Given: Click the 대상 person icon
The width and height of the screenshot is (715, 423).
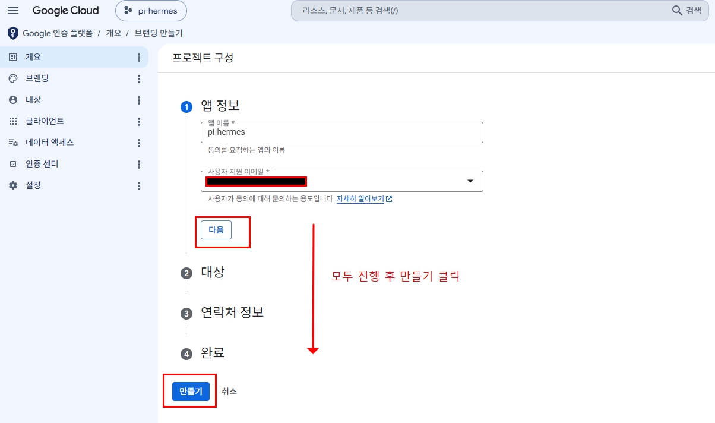Looking at the screenshot, I should click(13, 100).
